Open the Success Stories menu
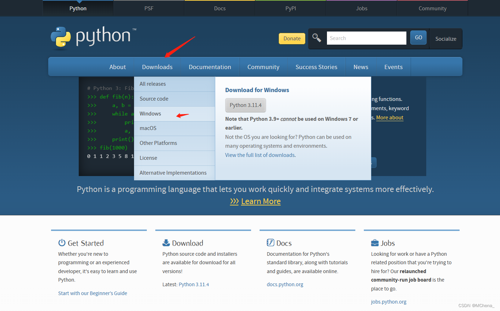 pyautogui.click(x=316, y=67)
